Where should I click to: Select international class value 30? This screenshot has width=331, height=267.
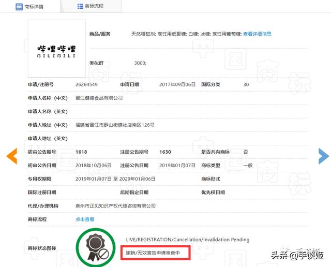coord(246,85)
